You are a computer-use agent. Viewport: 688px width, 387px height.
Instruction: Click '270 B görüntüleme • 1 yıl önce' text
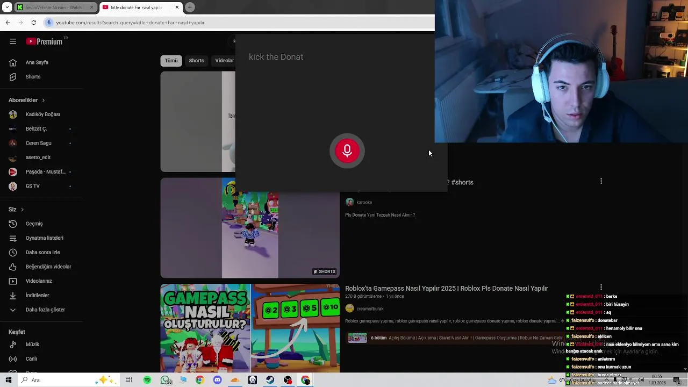click(374, 296)
